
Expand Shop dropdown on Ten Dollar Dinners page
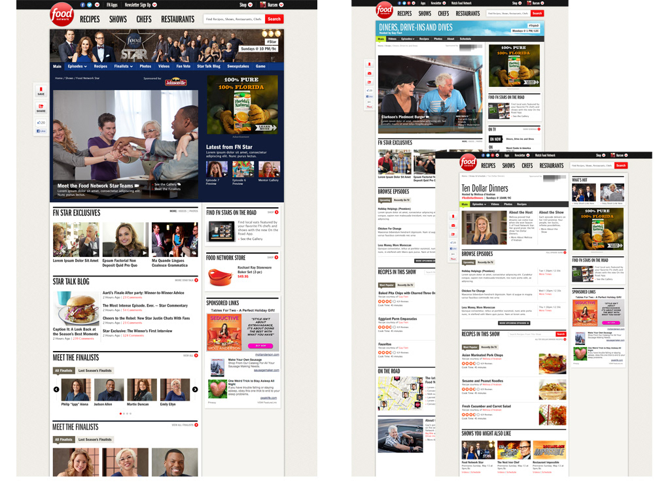pos(605,156)
